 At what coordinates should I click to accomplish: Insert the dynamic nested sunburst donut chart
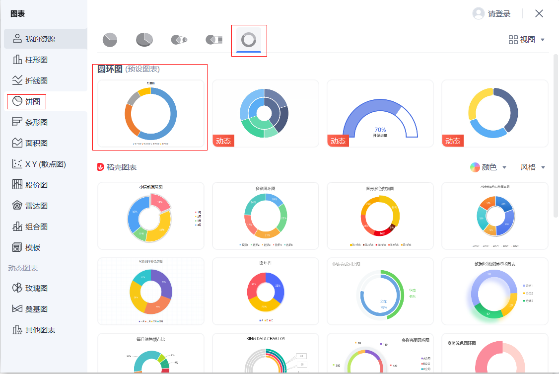click(266, 113)
